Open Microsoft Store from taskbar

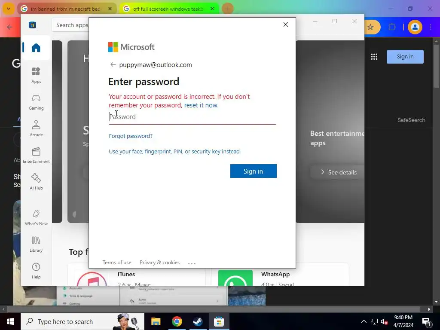(x=219, y=321)
